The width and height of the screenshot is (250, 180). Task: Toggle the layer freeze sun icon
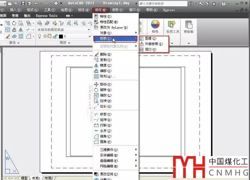pos(45,36)
